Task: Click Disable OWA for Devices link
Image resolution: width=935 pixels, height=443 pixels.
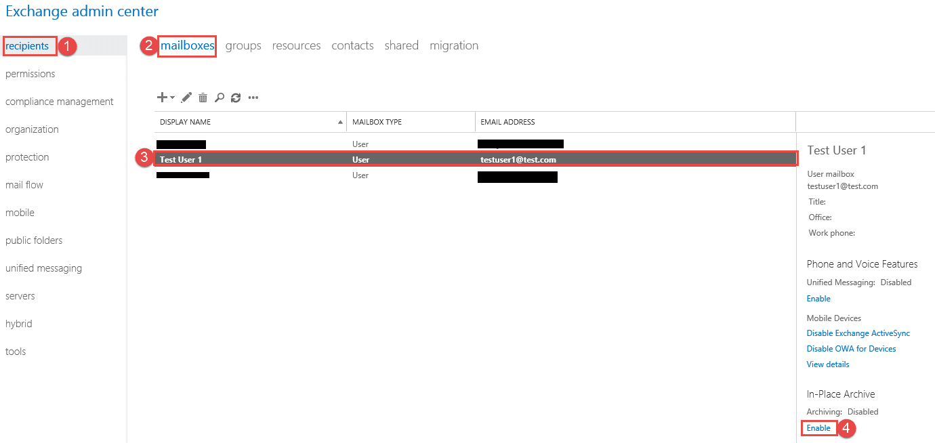Action: click(851, 349)
